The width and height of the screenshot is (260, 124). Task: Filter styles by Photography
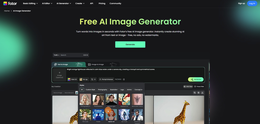point(103,90)
